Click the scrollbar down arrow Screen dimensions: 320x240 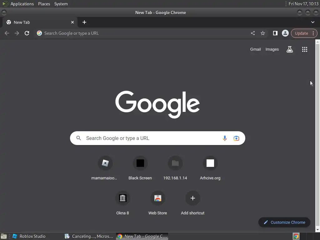pos(317,230)
